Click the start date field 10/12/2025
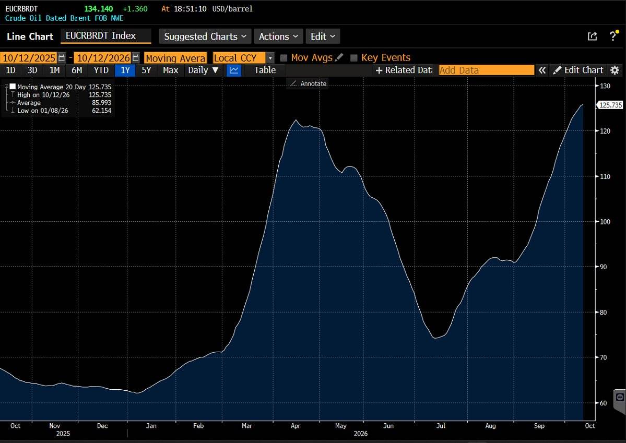Image resolution: width=626 pixels, height=443 pixels. 29,58
